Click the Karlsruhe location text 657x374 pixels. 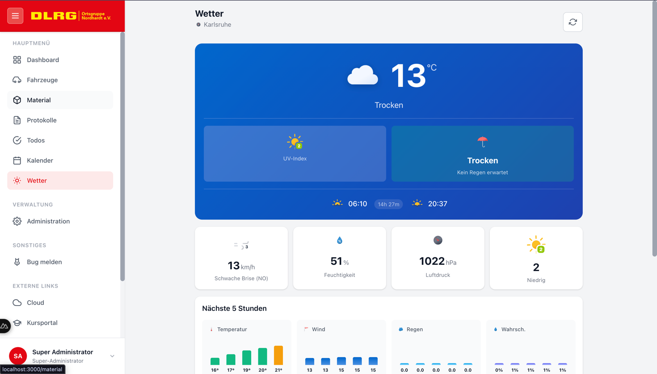[218, 25]
